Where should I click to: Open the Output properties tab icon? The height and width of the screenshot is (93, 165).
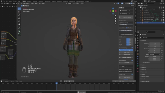coord(138,41)
